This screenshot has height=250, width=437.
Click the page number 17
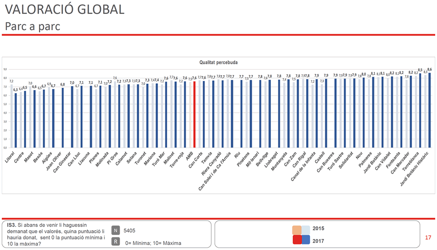428,237
